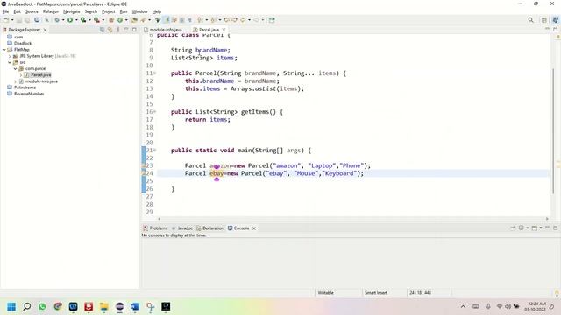Close the Package Explorer view

click(45, 30)
